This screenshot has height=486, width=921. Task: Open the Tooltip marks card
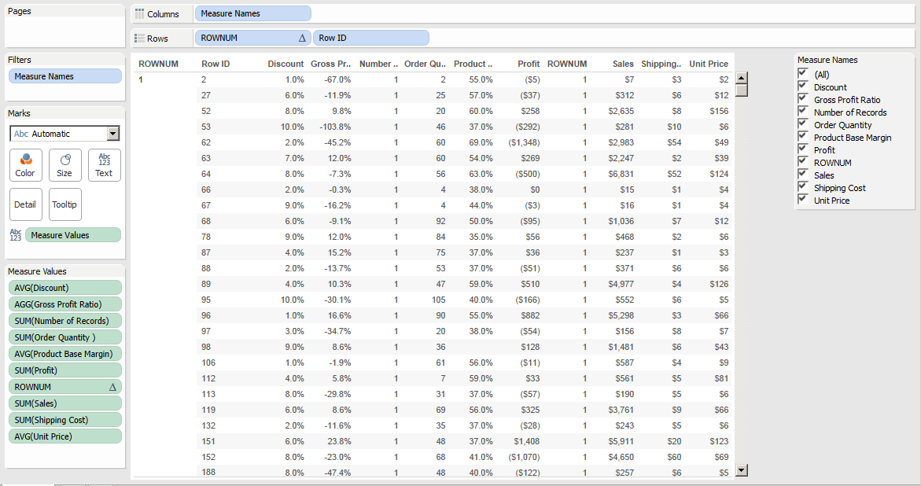65,204
